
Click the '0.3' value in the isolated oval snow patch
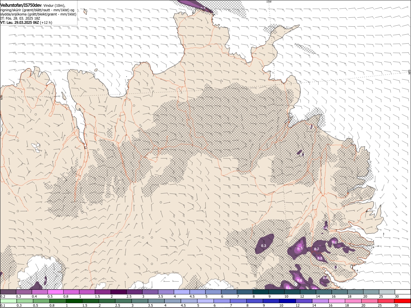click(x=264, y=246)
